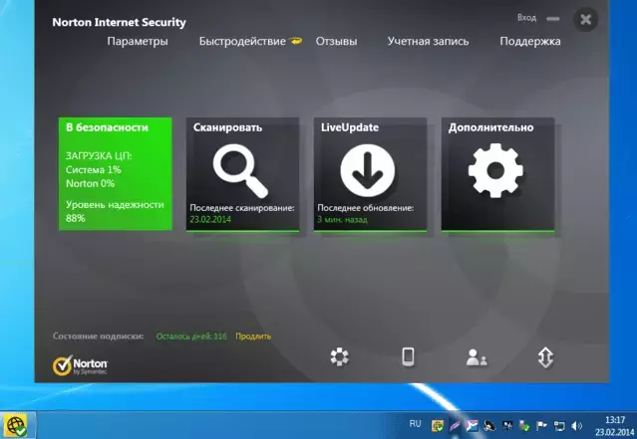637x439 pixels.
Task: Click the LiveUpdate tile title
Action: (x=350, y=127)
